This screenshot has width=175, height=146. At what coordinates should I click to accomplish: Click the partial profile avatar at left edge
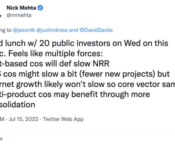pos(0,16)
